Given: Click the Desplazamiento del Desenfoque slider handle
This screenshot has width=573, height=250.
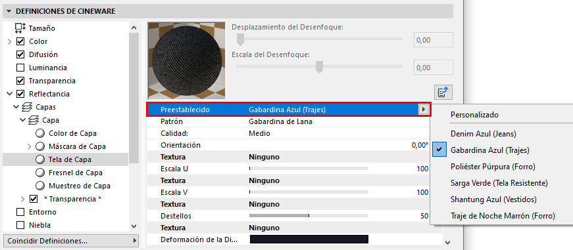Looking at the screenshot, I should point(240,39).
